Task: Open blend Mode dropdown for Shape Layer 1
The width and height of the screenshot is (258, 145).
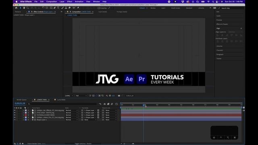Action: pos(71,120)
